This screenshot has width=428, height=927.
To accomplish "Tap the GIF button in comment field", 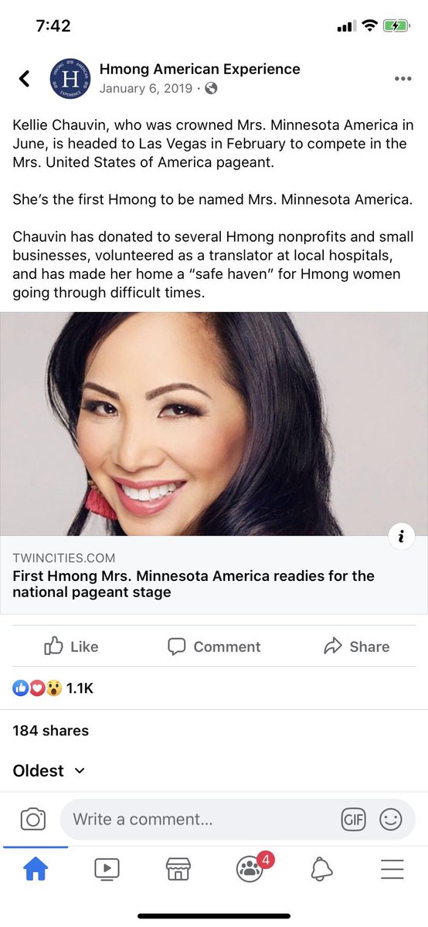I will 353,819.
